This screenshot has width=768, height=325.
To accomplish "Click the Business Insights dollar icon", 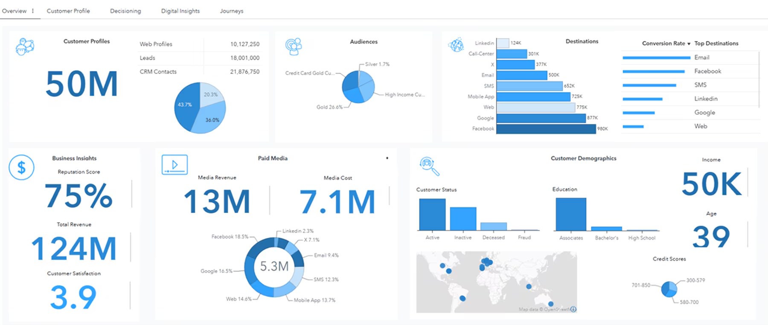I will tap(21, 167).
